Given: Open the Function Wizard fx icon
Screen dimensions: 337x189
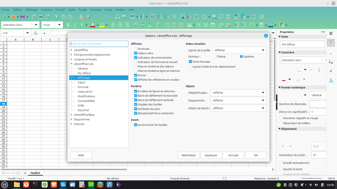Looking at the screenshot, I should click(x=36, y=33).
